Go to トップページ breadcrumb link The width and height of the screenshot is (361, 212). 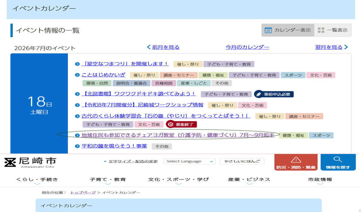pyautogui.click(x=83, y=193)
